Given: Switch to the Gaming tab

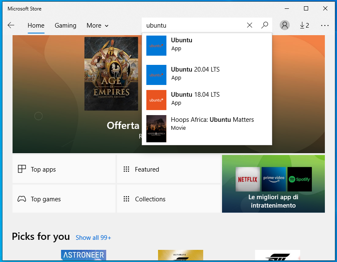Looking at the screenshot, I should tap(66, 26).
